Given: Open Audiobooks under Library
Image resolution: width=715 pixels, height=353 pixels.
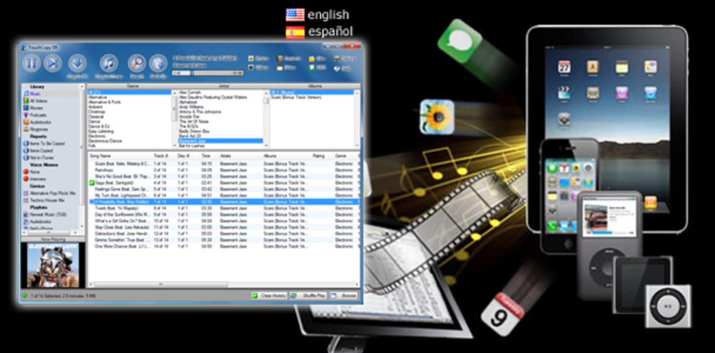Looking at the screenshot, I should [x=37, y=122].
